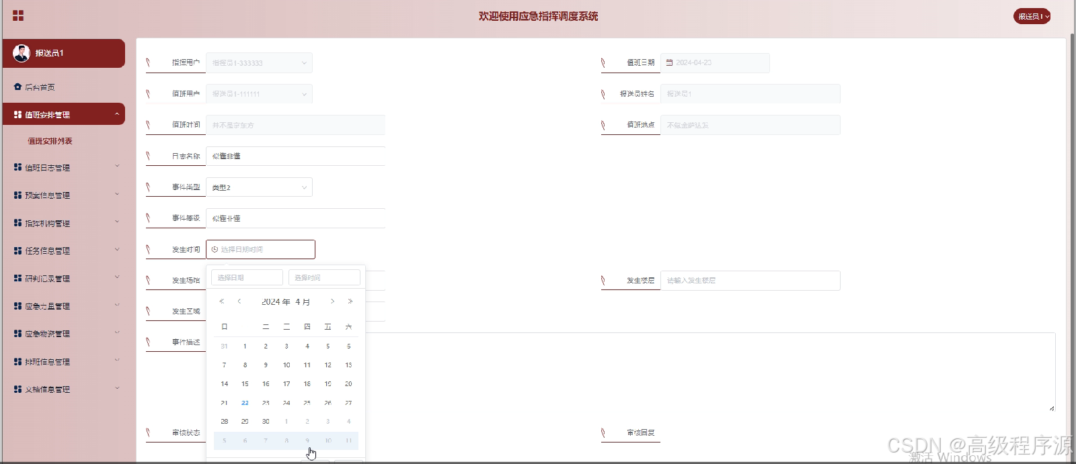Click the grid icon beside 指挥机构管理
1076x464 pixels.
pos(17,223)
